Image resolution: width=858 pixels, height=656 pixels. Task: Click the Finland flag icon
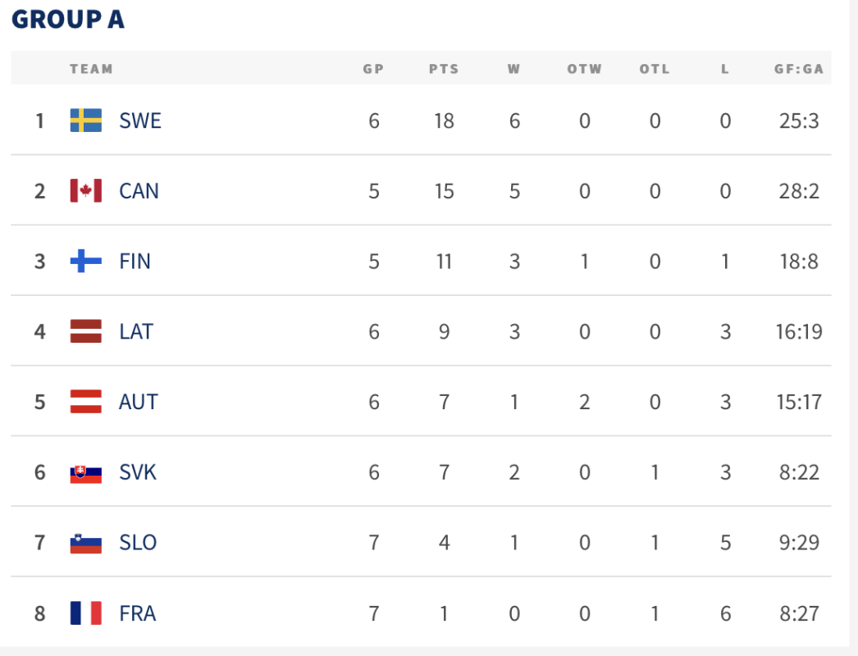[x=86, y=261]
